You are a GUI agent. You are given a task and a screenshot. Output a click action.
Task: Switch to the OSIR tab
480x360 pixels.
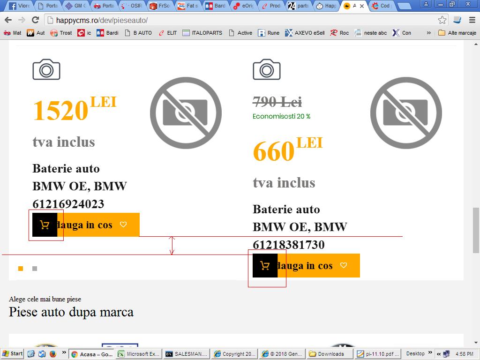point(132,6)
